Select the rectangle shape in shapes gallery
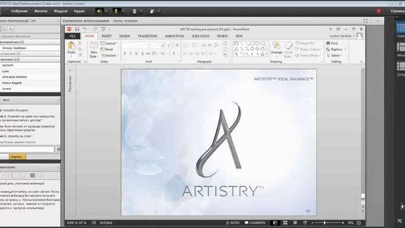The height and width of the screenshot is (228, 405). (252, 44)
